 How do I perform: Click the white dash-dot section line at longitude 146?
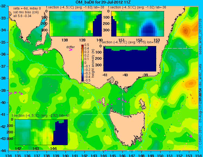click(x=122, y=100)
